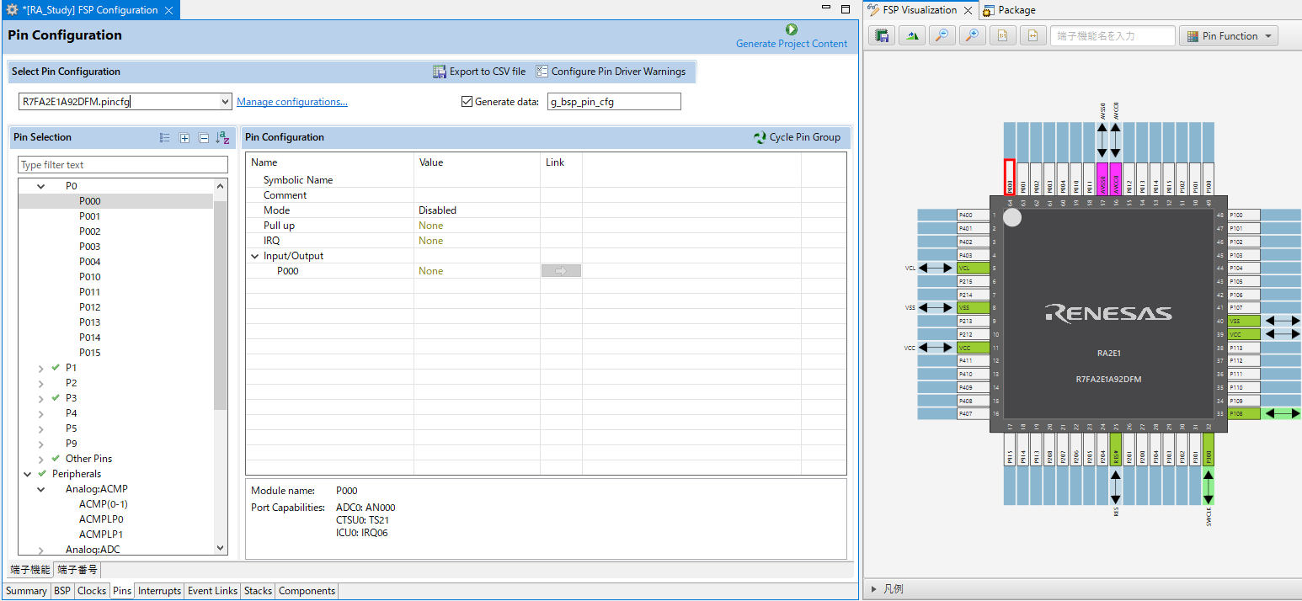Rotate the chip view with the flip icon

[912, 36]
